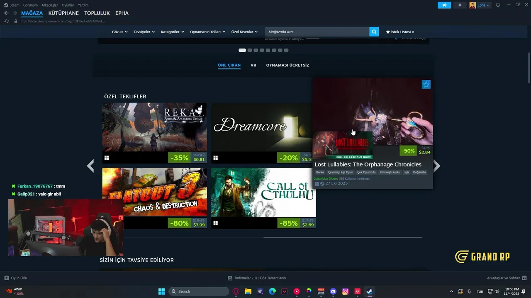
Task: Click the Doğaüstü tag
Action: (x=419, y=172)
